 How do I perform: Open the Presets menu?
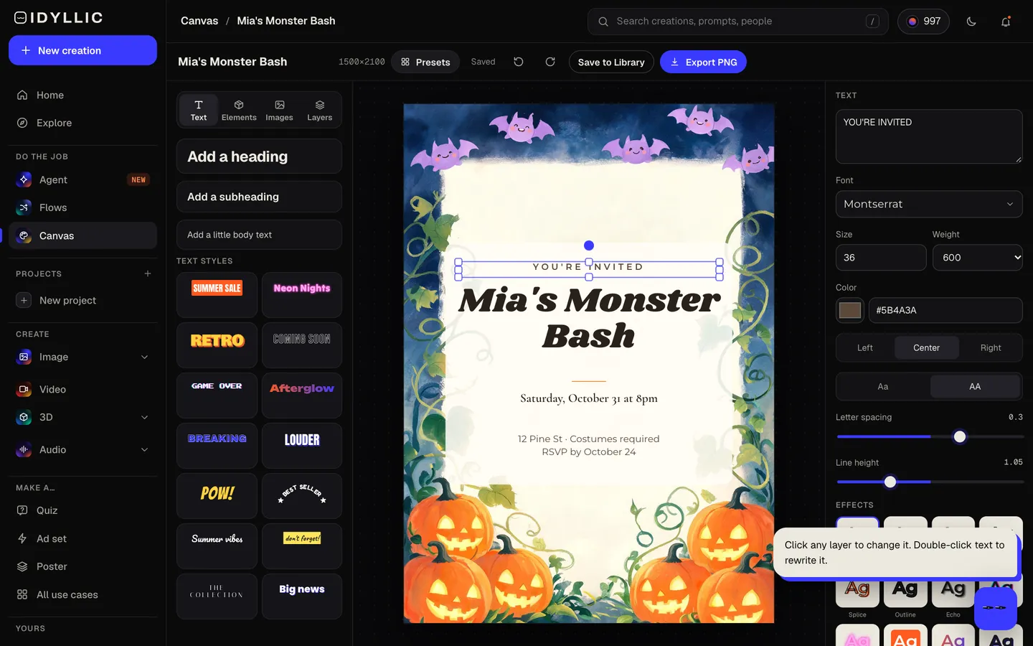coord(425,62)
